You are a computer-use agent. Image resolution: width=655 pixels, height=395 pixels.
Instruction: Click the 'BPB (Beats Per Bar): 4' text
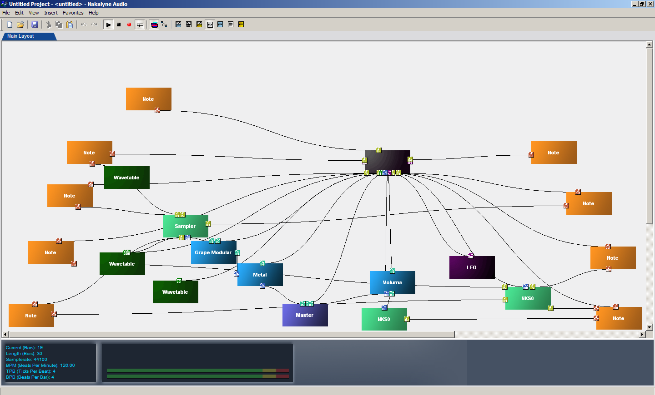(30, 377)
